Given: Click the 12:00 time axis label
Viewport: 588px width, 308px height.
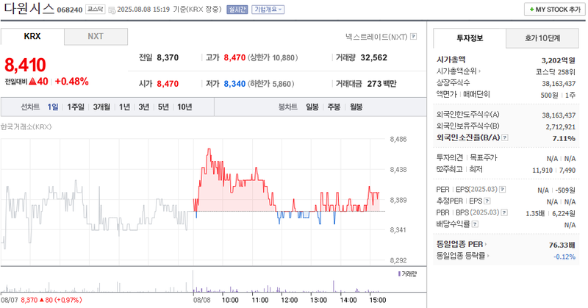Looking at the screenshot, I should pyautogui.click(x=289, y=300).
